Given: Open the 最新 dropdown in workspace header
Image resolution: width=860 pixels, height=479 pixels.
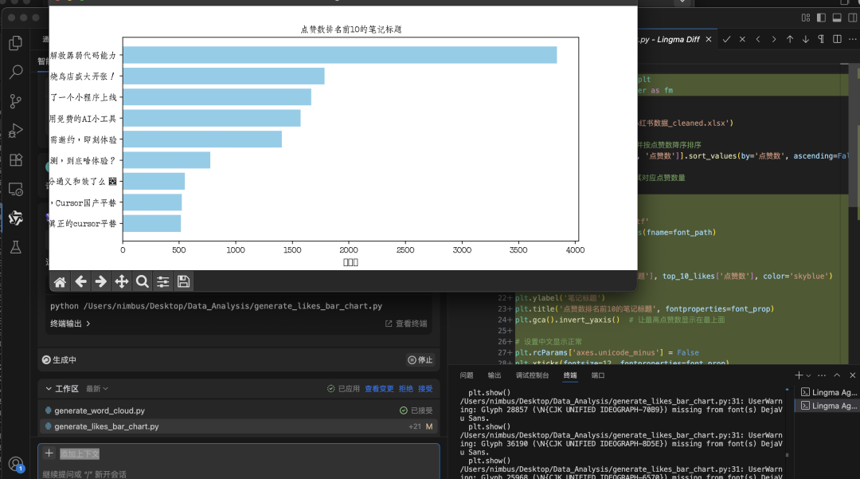Looking at the screenshot, I should click(x=96, y=389).
